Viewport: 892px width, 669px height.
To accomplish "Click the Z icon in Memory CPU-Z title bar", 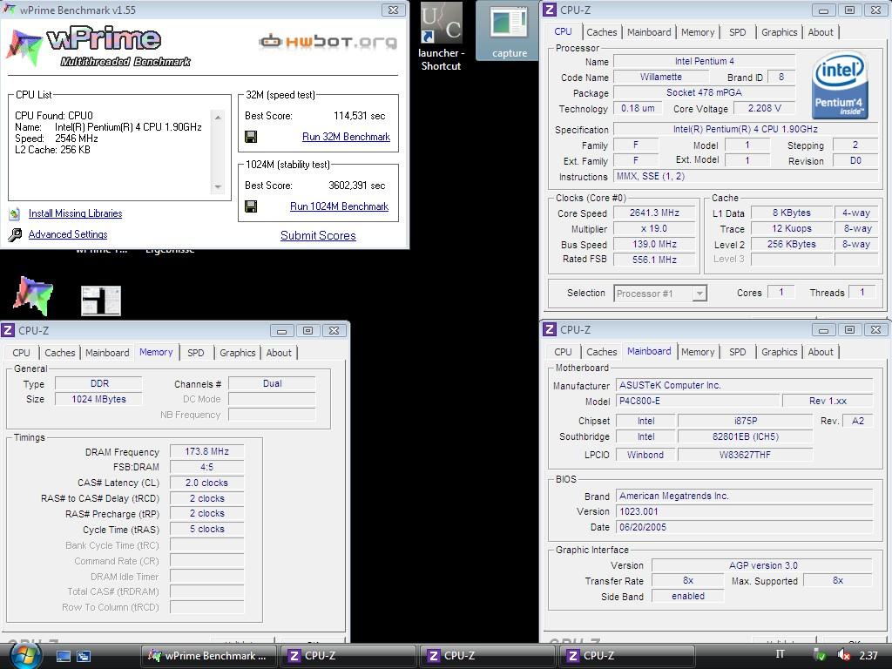I will (x=8, y=330).
